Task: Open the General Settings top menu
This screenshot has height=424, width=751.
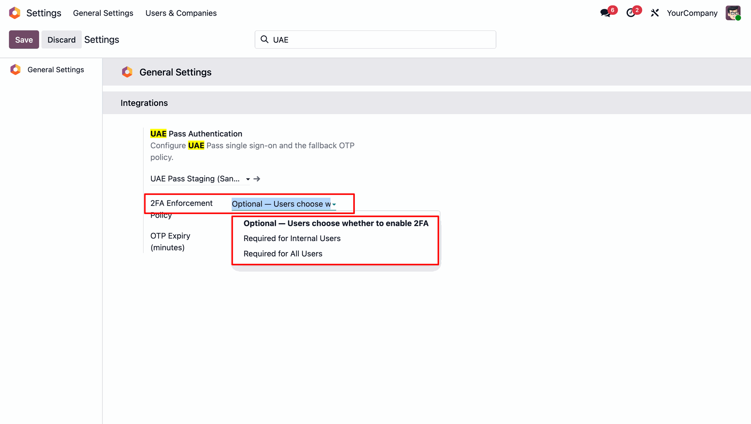Action: [103, 13]
